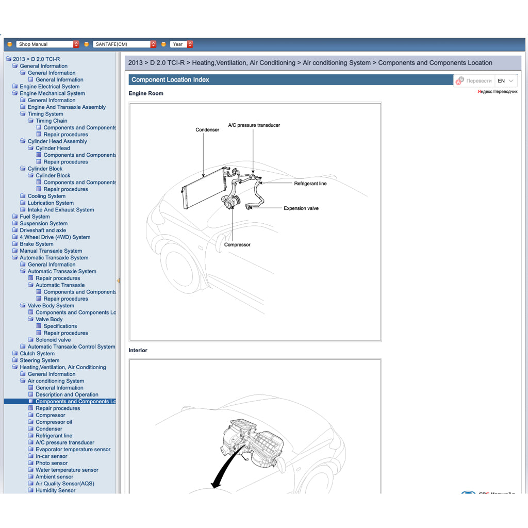Open the Shop Manual dropdown
The height and width of the screenshot is (528, 528).
tap(47, 44)
